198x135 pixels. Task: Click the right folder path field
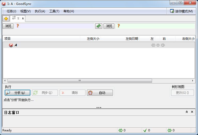pyautogui.click(x=155, y=26)
